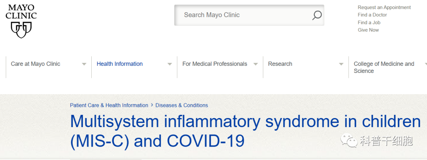This screenshot has height=160, width=427.
Task: Click the Mayo Clinic shield logo
Action: (21, 21)
